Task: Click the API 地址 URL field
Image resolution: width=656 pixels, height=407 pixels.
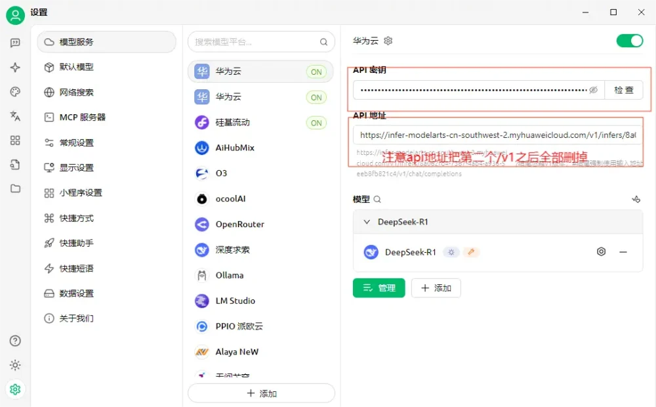Action: (497, 135)
